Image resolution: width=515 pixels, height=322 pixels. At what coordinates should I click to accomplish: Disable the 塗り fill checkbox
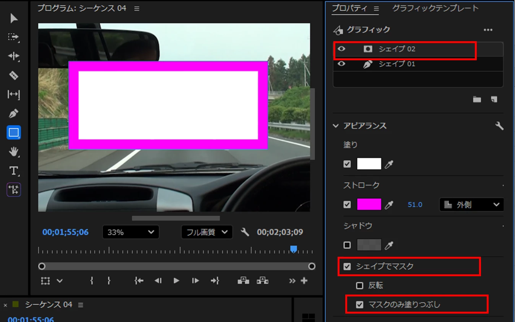[x=347, y=164]
